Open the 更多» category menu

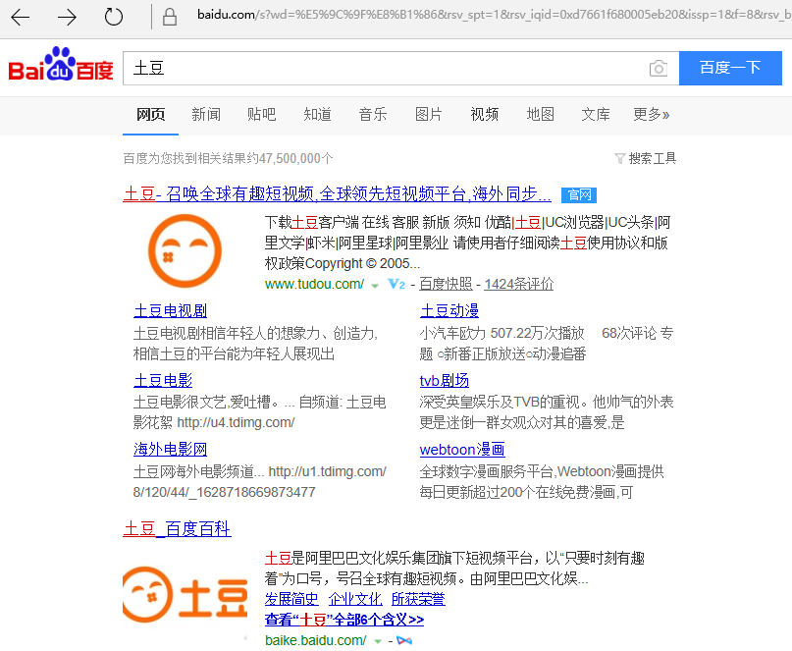coord(652,114)
